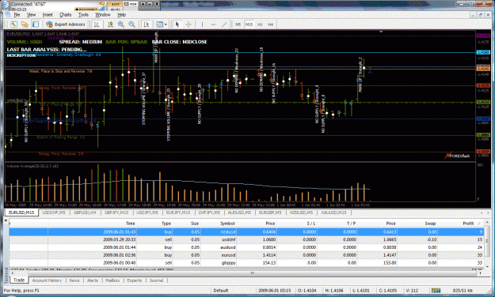Open the Window menu
The image size is (495, 297).
pyautogui.click(x=103, y=15)
